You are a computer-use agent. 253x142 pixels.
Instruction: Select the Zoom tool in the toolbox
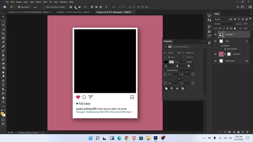pos(3,102)
